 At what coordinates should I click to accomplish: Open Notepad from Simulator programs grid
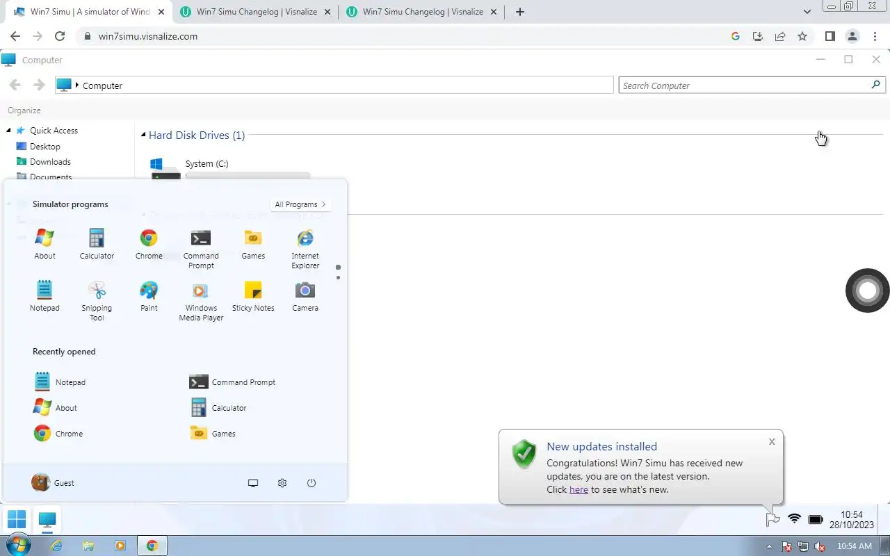44,297
